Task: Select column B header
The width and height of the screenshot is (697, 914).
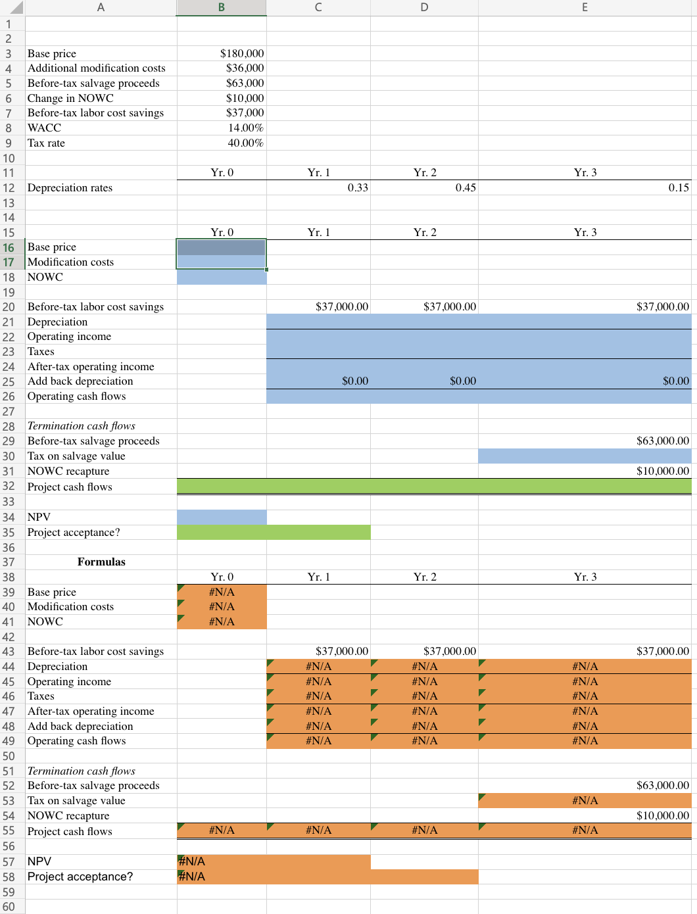Action: (221, 7)
